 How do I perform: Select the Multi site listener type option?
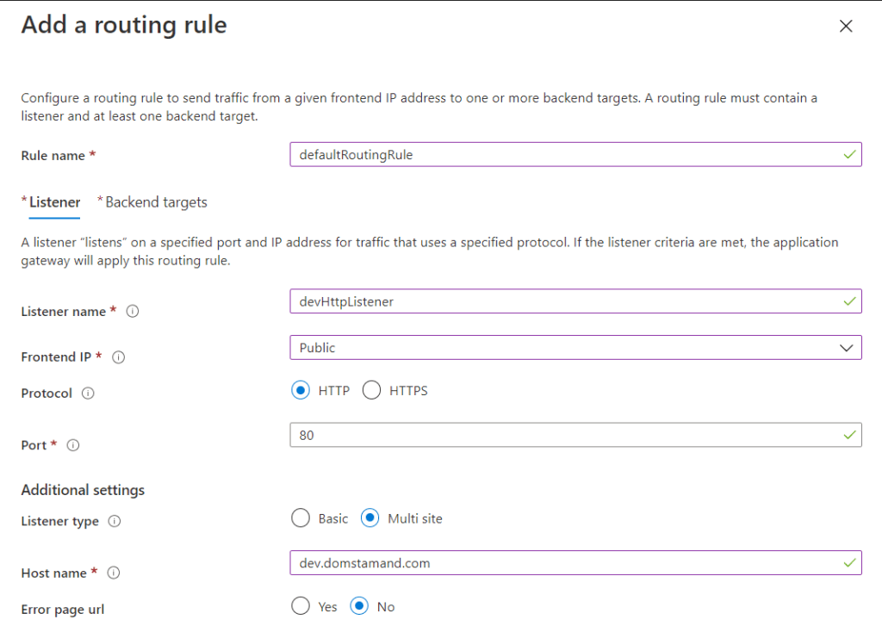[371, 518]
